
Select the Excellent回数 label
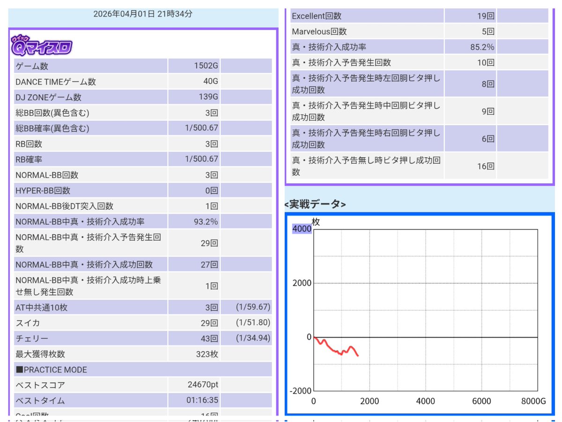point(317,16)
